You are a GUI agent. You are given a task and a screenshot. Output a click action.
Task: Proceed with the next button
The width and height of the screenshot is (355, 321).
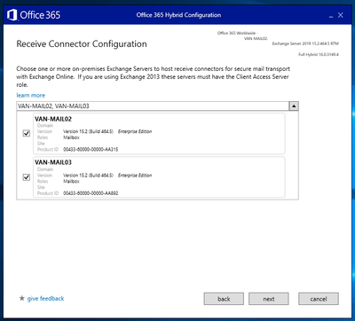click(269, 299)
